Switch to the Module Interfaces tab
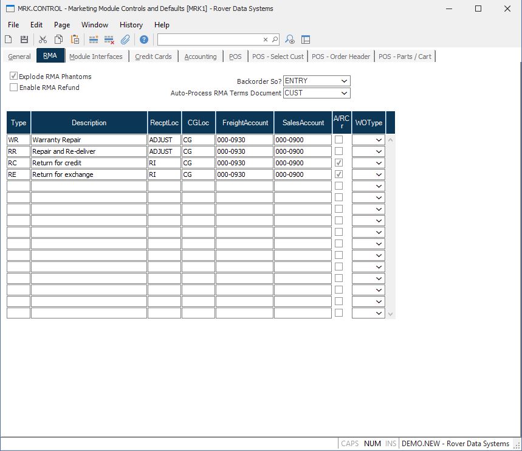The height and width of the screenshot is (451, 522). point(95,57)
